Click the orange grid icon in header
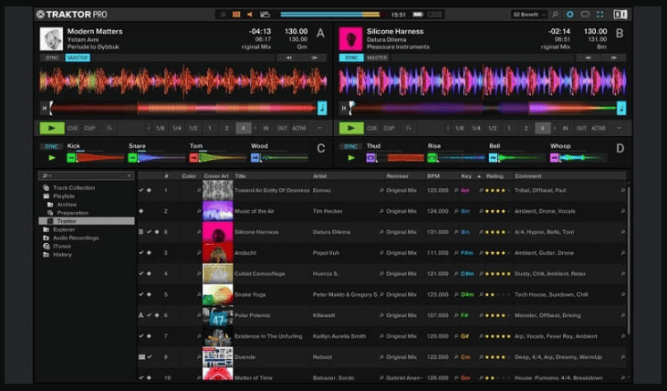The image size is (667, 391). coord(236,15)
